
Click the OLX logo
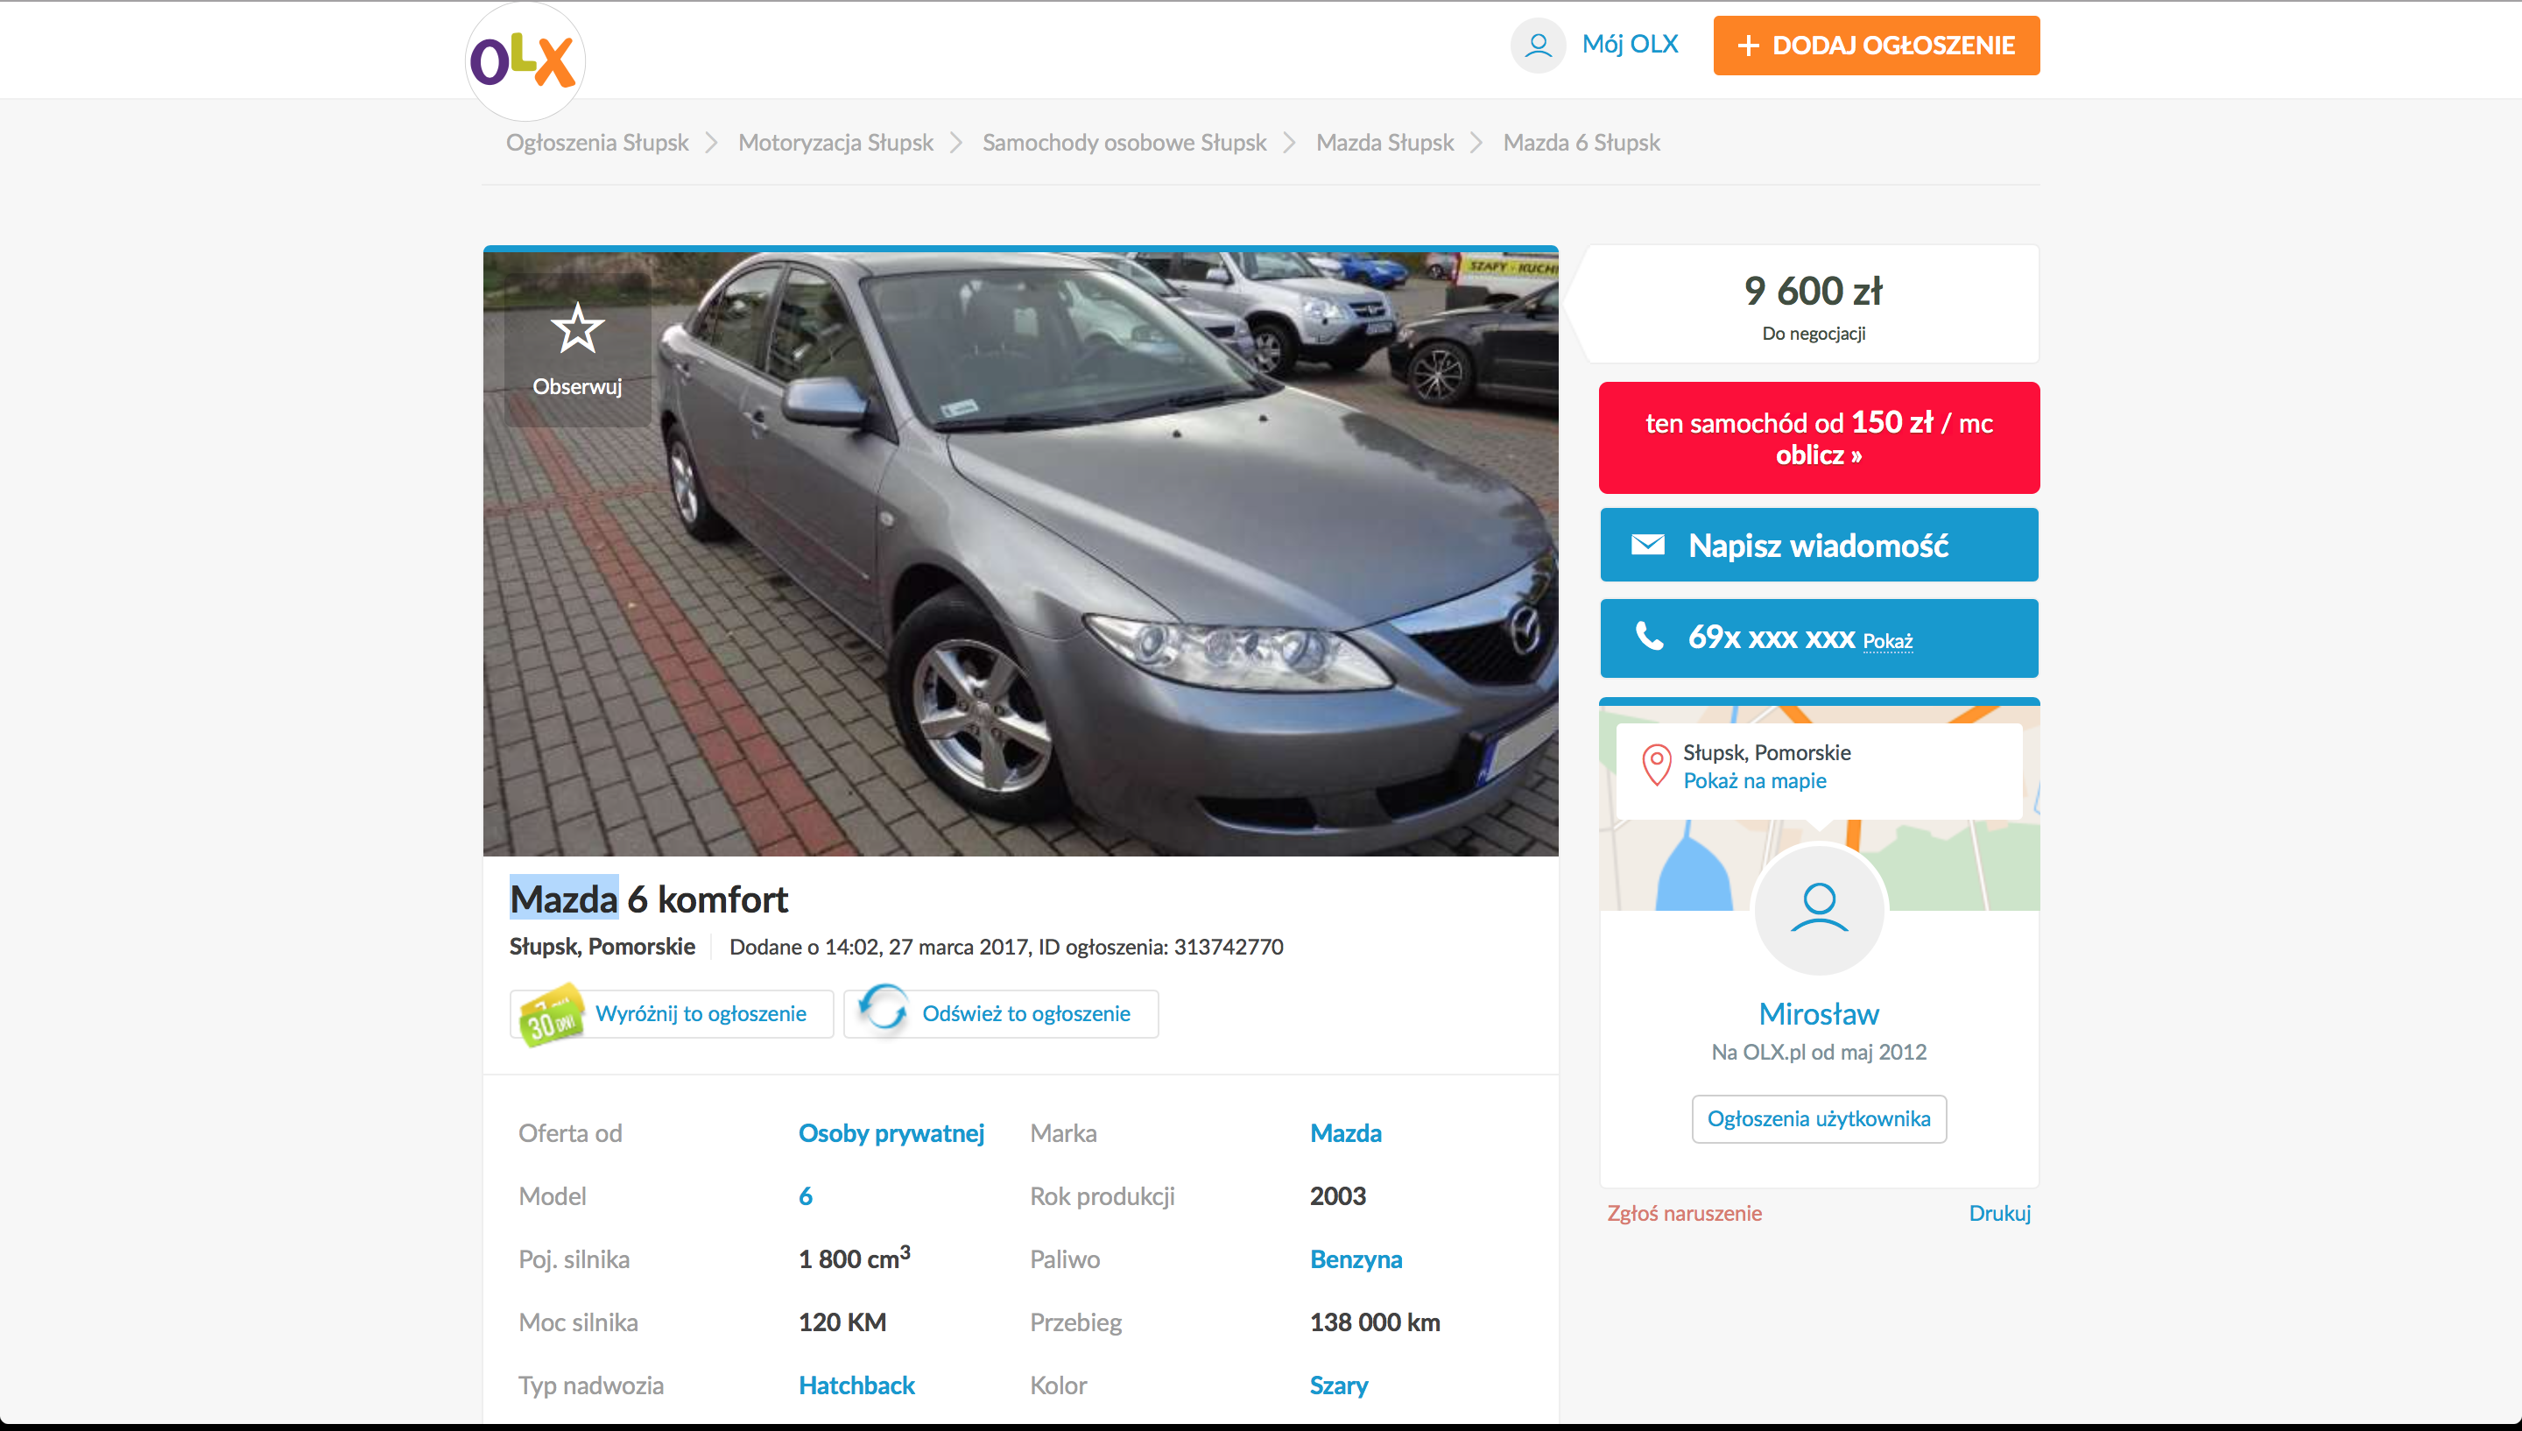[524, 61]
